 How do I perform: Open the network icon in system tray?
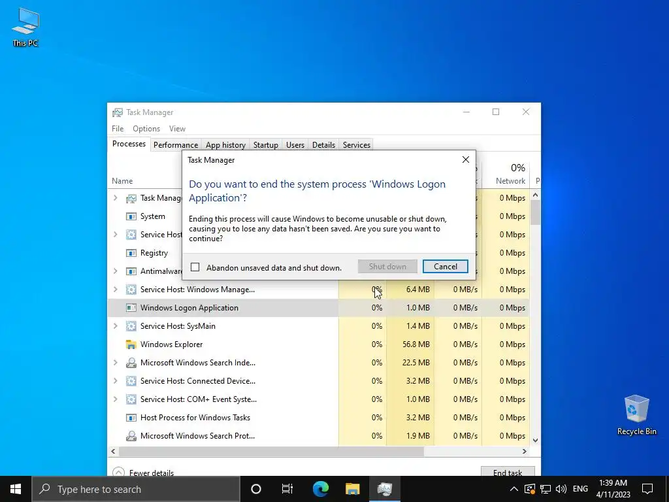pyautogui.click(x=546, y=489)
